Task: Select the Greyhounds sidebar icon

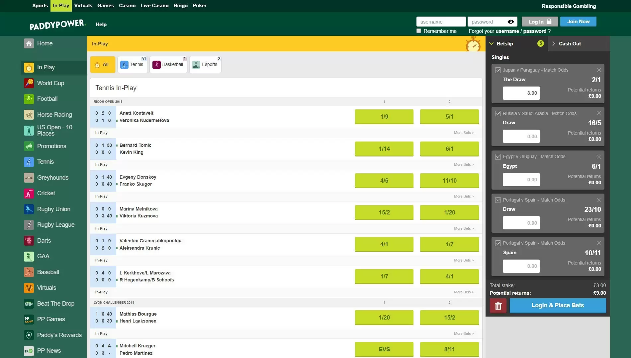Action: 29,178
